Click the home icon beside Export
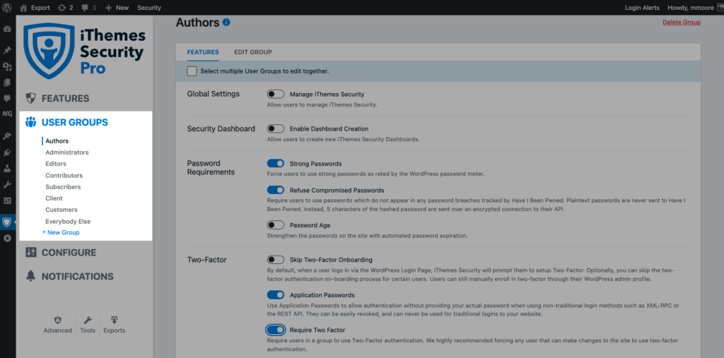The height and width of the screenshot is (358, 724). [23, 7]
